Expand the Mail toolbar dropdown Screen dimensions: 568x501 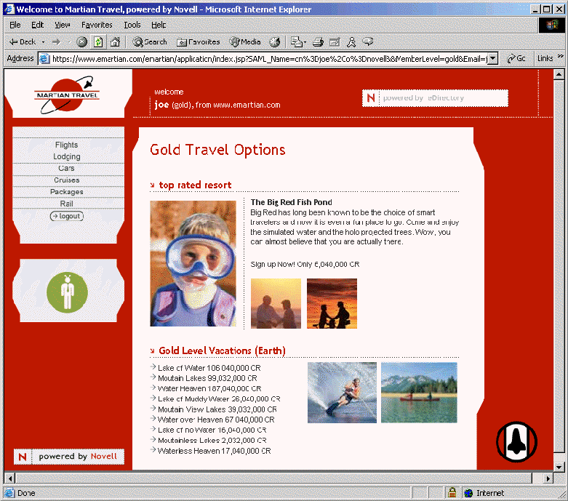tap(305, 42)
